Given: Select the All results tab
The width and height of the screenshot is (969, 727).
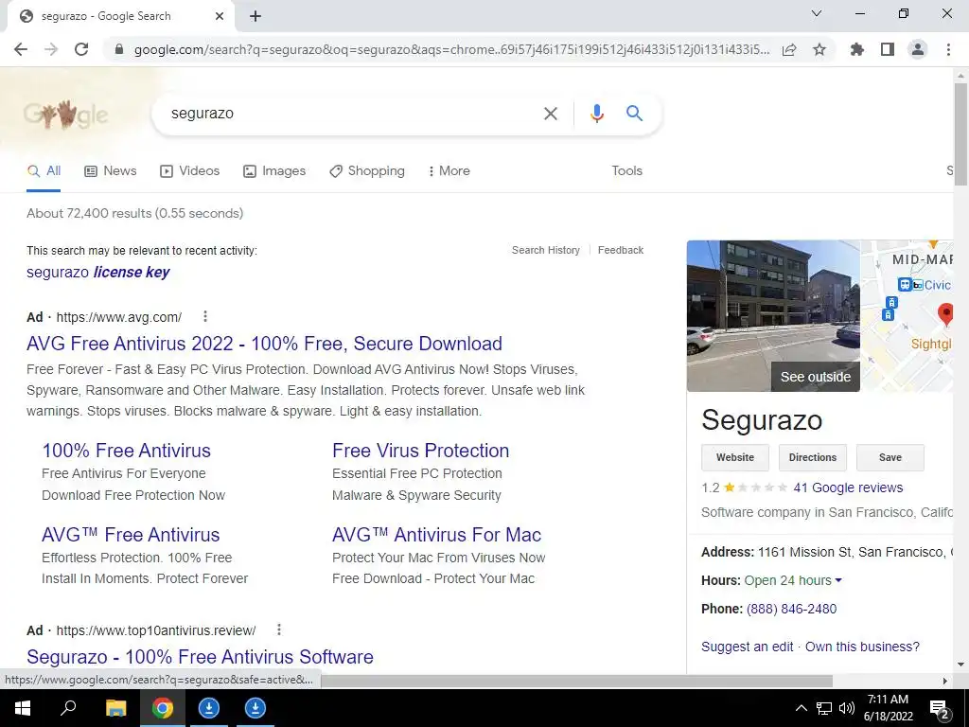Looking at the screenshot, I should tap(44, 171).
